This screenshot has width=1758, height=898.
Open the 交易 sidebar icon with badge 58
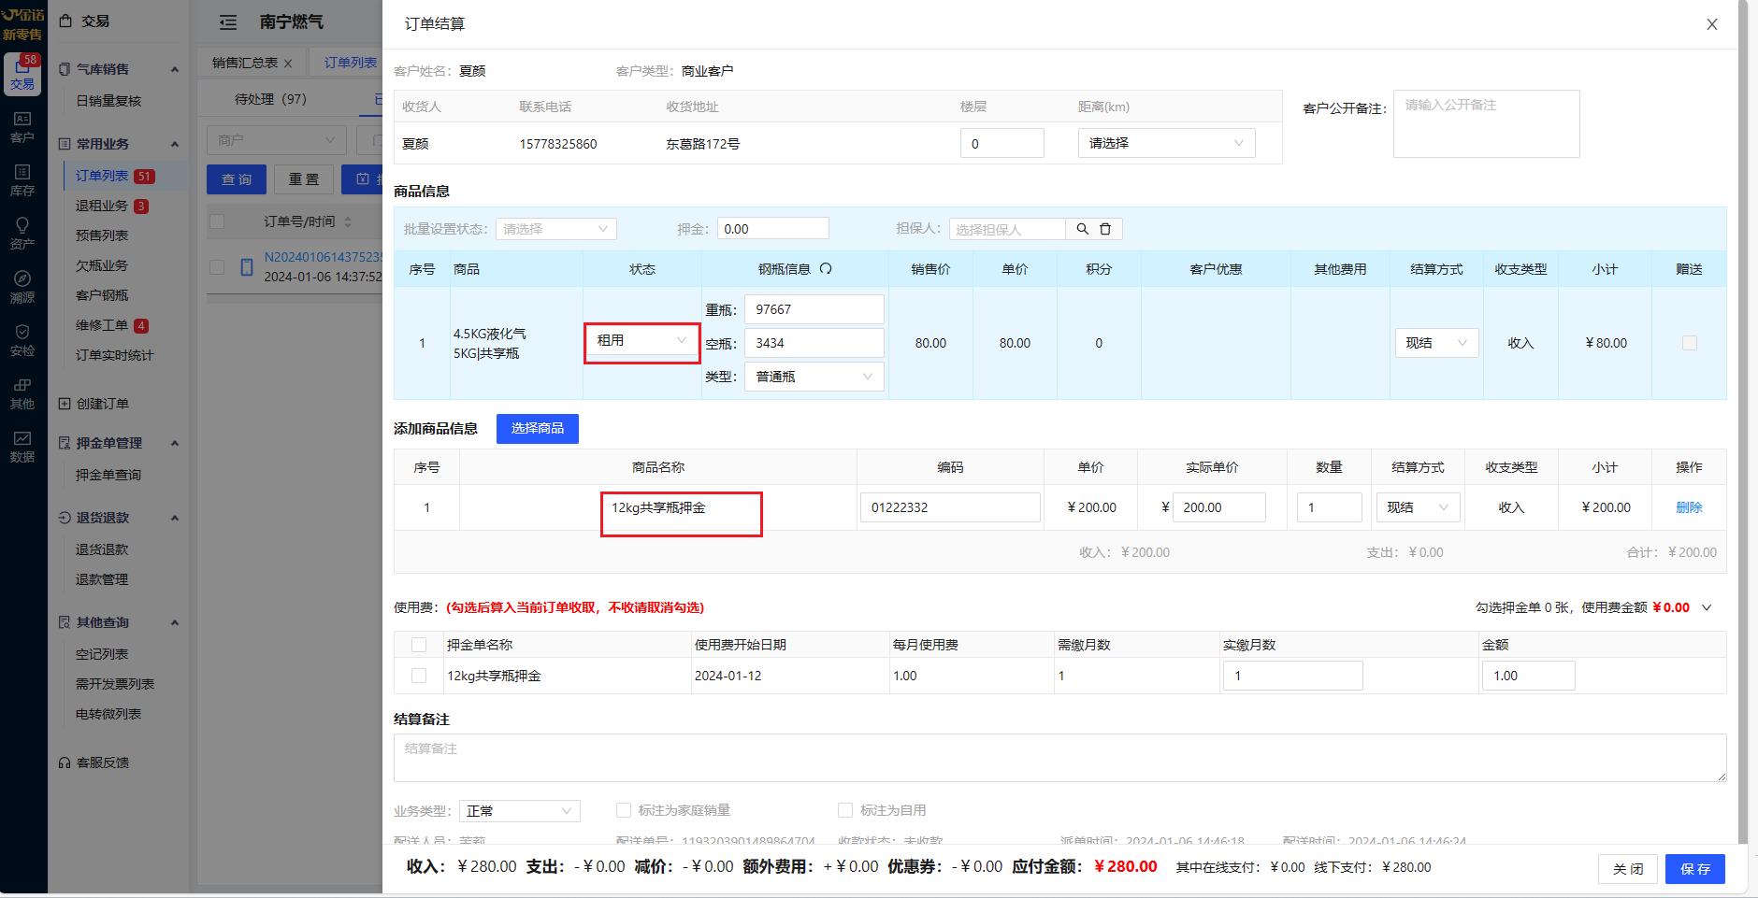pyautogui.click(x=22, y=73)
